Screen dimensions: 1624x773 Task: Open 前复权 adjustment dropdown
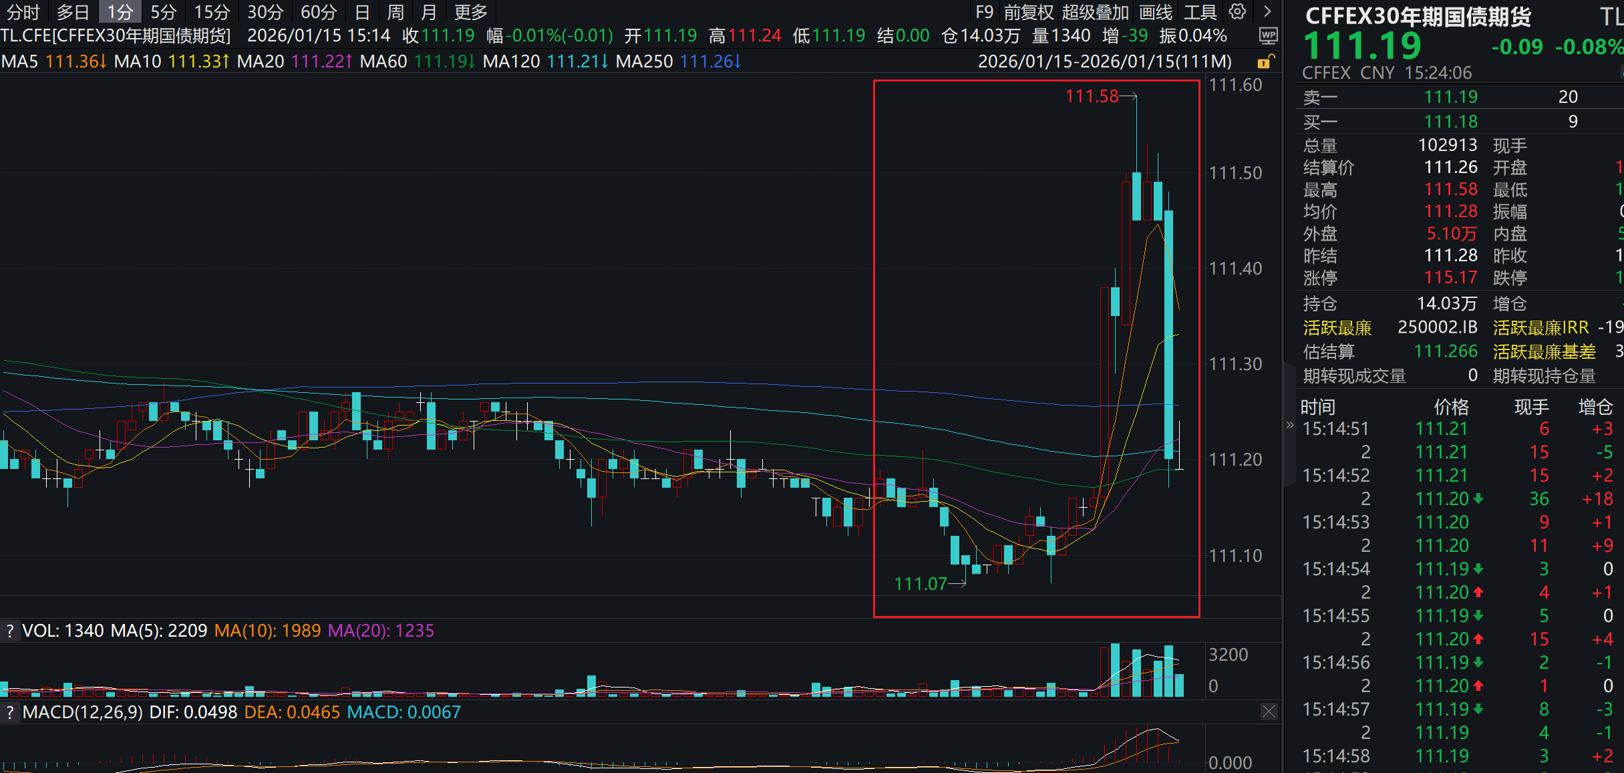coord(1028,12)
